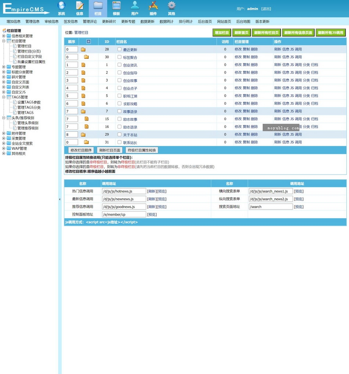Open the 增加信息 menu item

tap(14, 21)
